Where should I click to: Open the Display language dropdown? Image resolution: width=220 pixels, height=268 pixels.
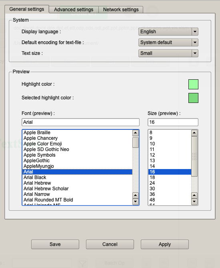[x=168, y=32]
